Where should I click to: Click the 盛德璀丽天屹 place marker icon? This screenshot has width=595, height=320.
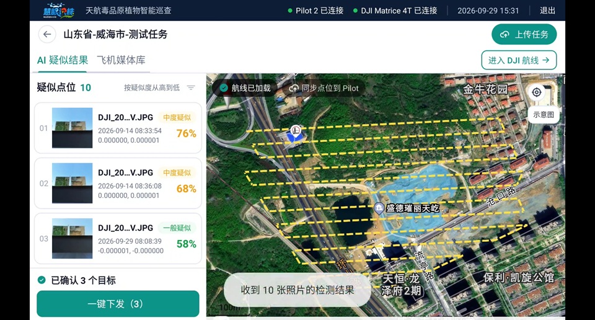click(x=379, y=208)
